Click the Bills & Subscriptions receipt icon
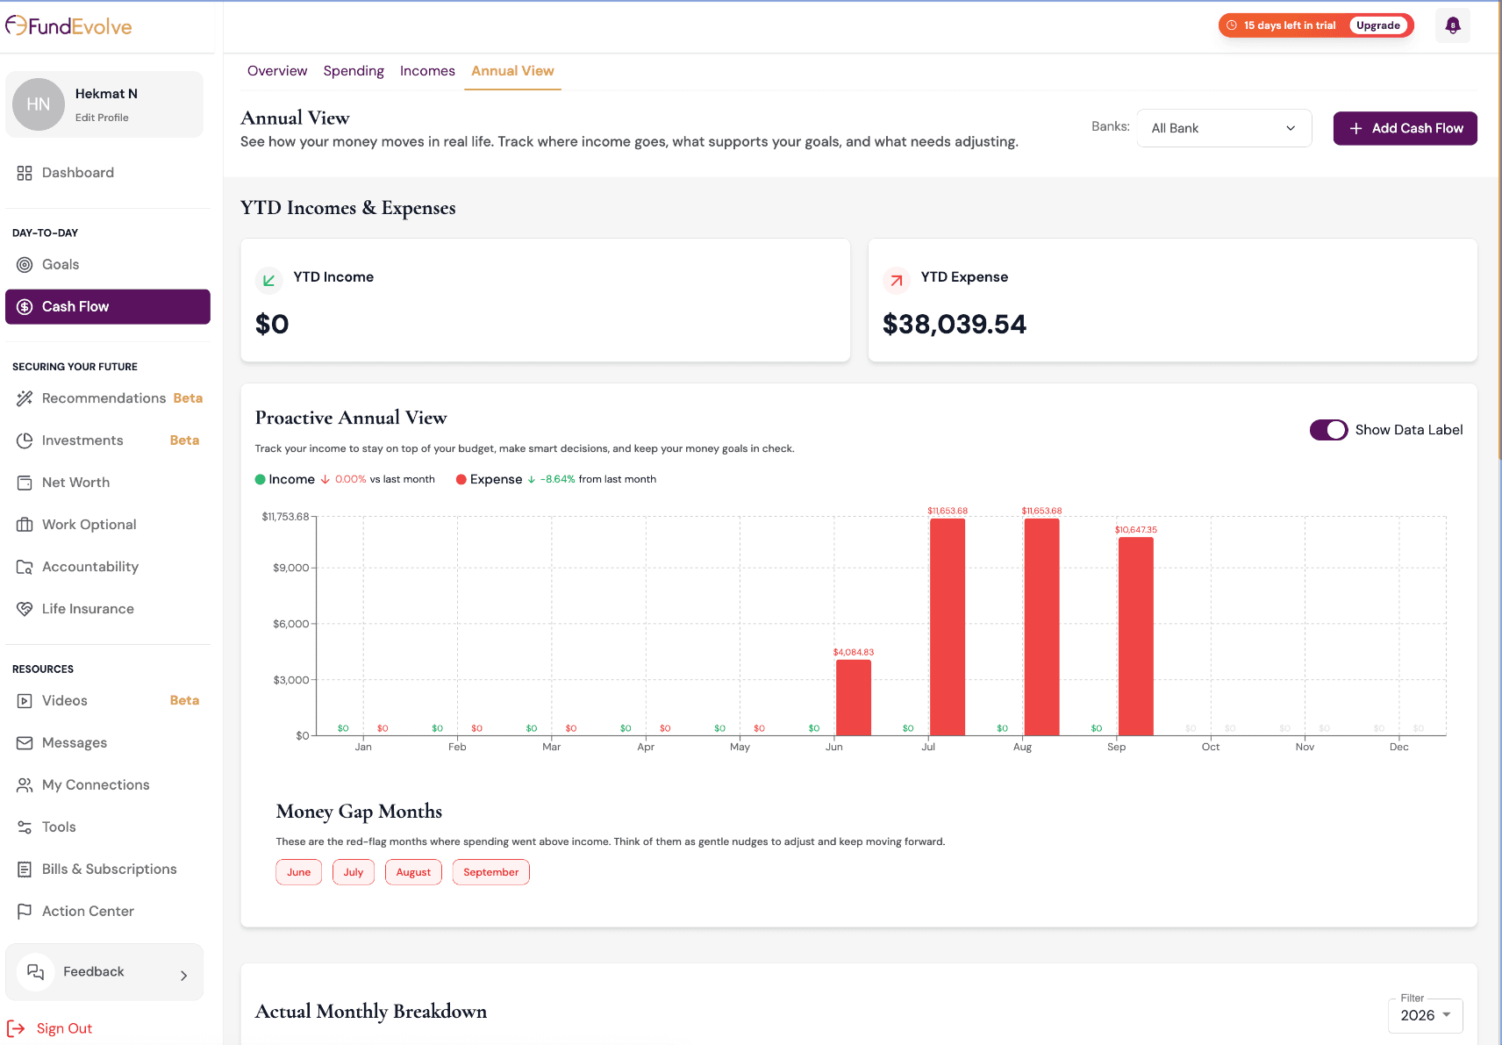1502x1045 pixels. 25,870
